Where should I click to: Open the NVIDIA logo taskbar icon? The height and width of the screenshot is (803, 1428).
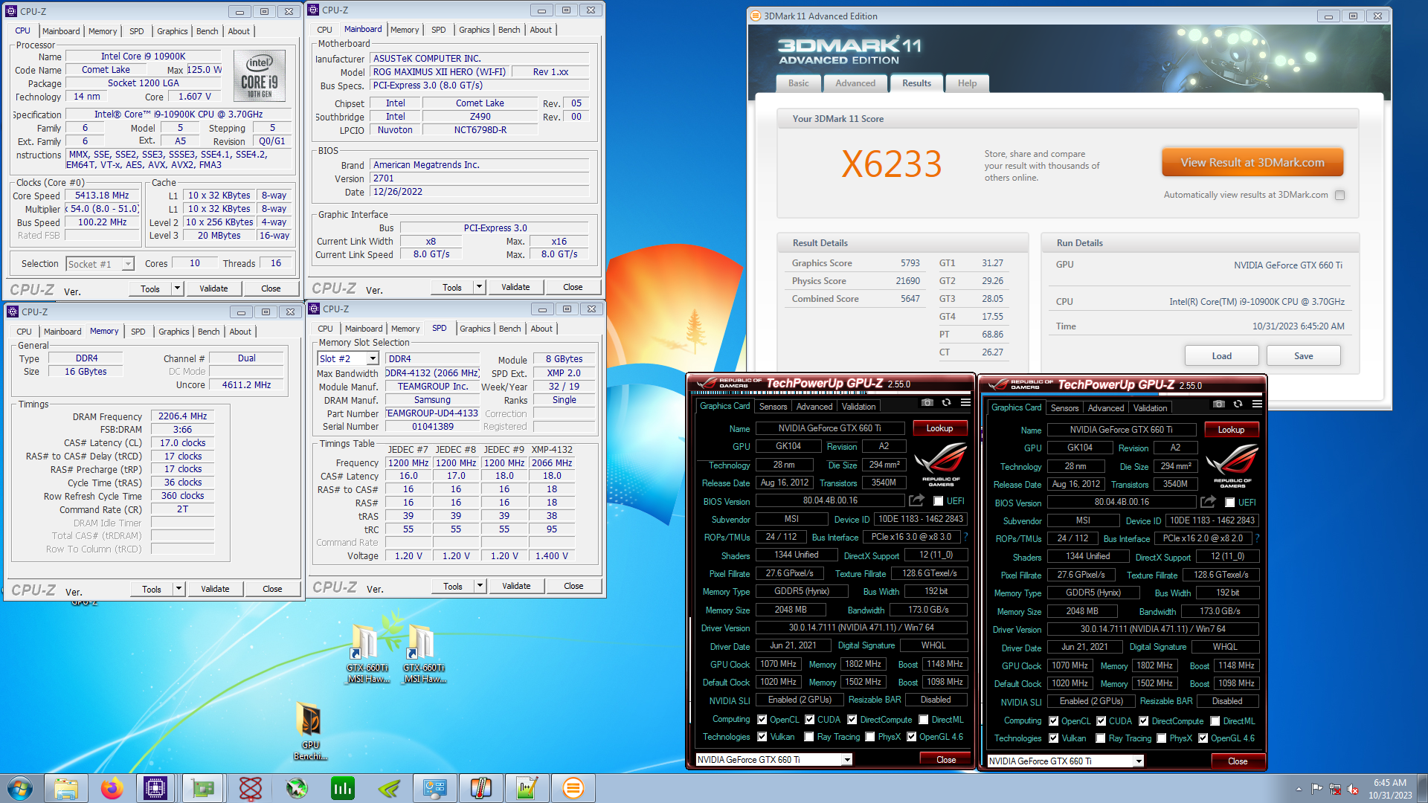[x=389, y=788]
